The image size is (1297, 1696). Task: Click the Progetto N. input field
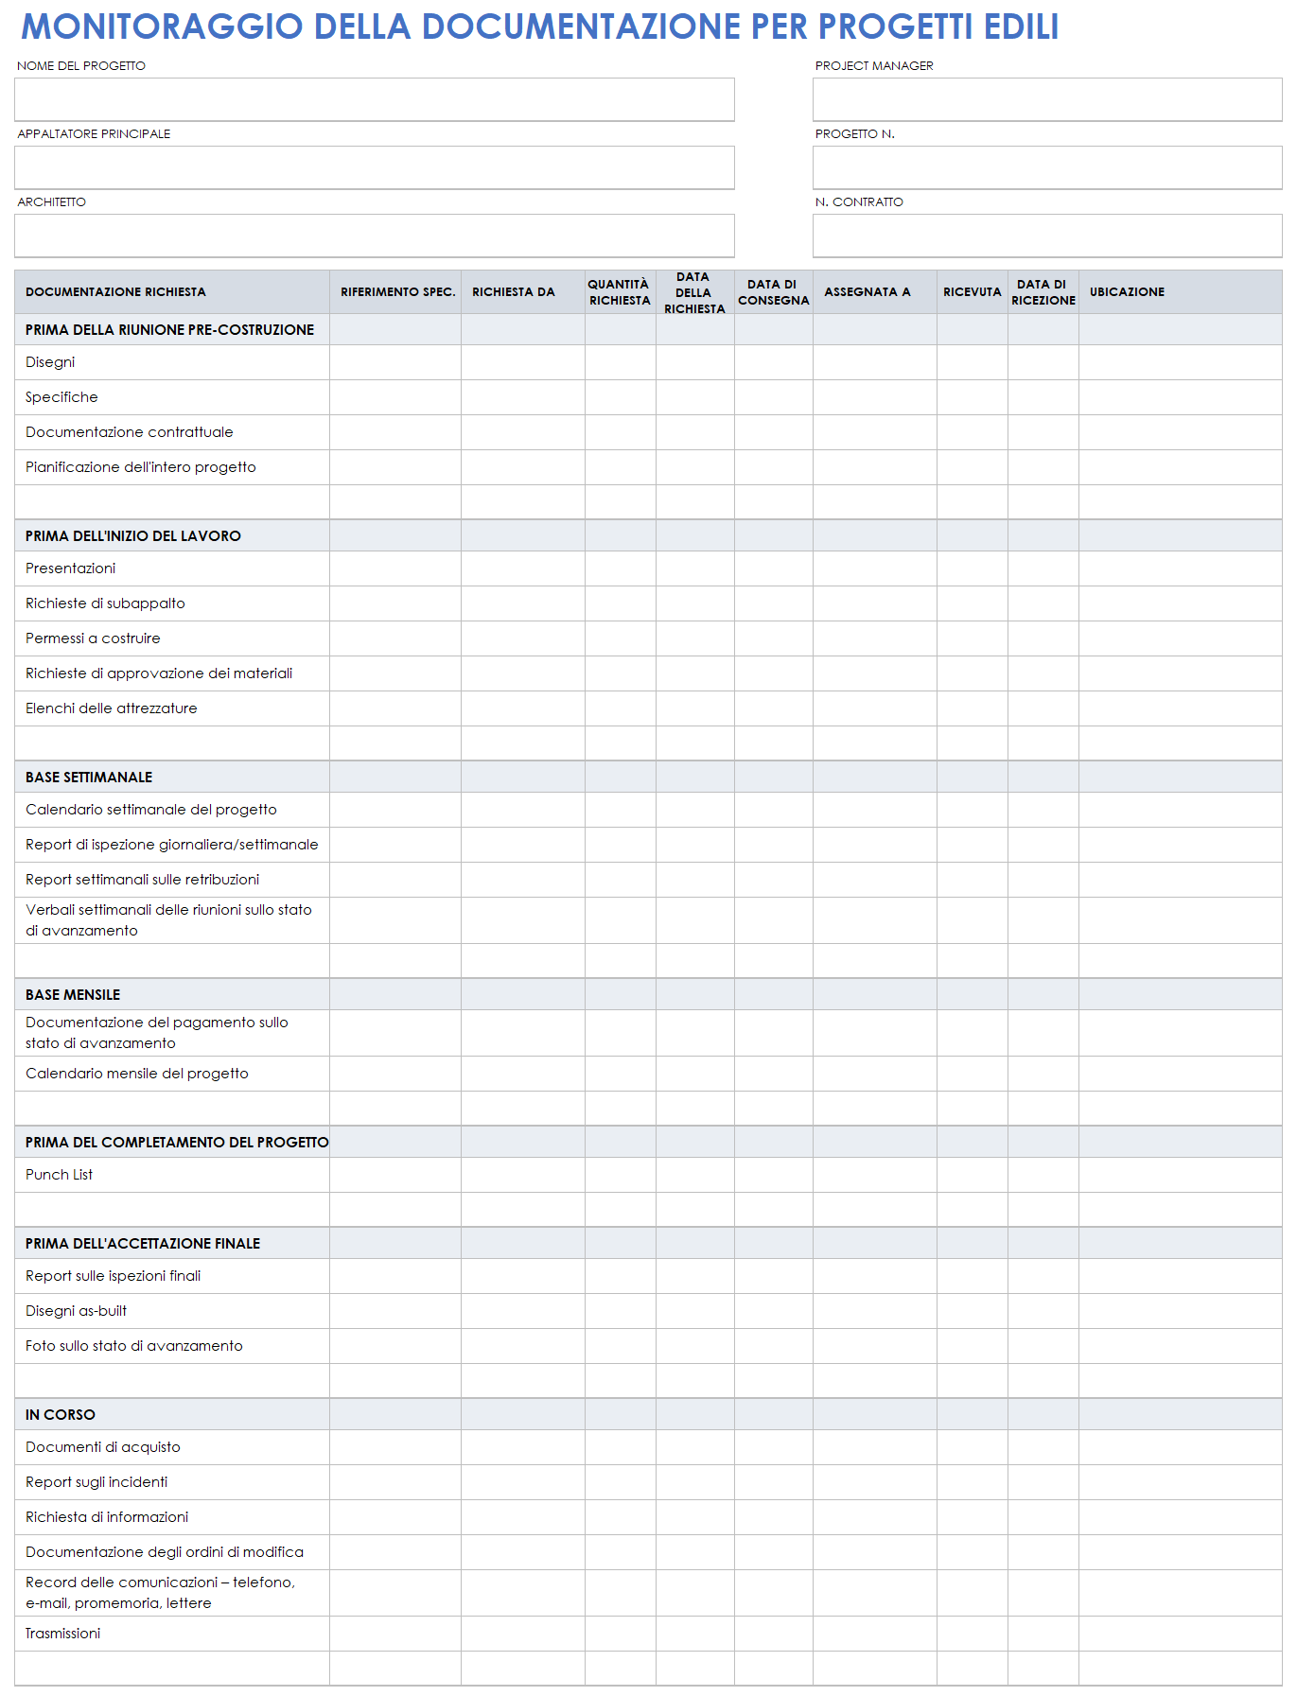point(1047,167)
